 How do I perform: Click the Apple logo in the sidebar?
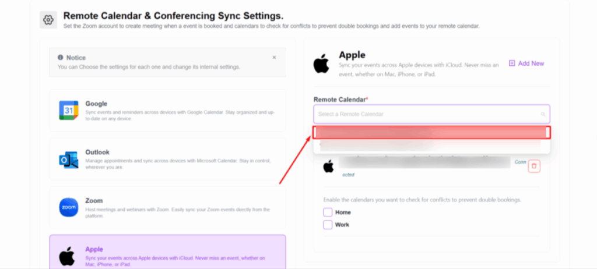[x=68, y=256]
